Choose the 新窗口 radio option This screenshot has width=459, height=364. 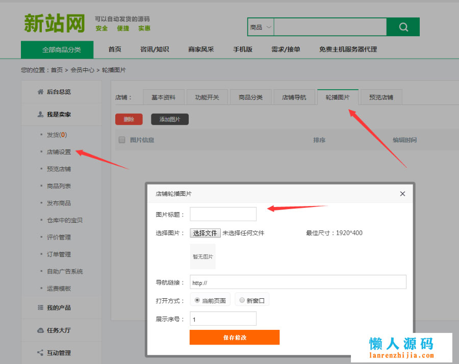pyautogui.click(x=242, y=300)
